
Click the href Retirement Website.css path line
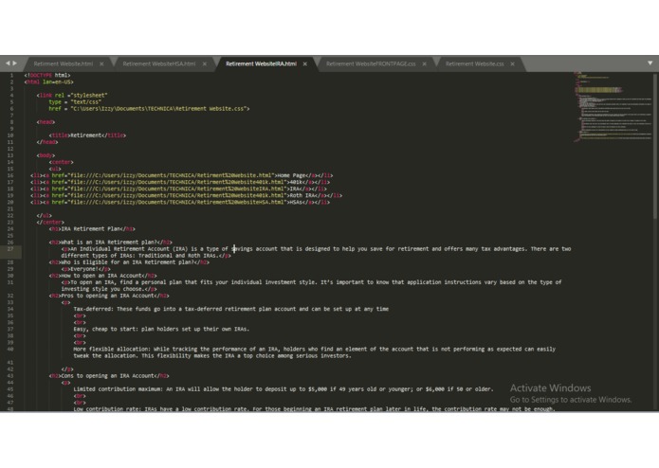tap(149, 109)
